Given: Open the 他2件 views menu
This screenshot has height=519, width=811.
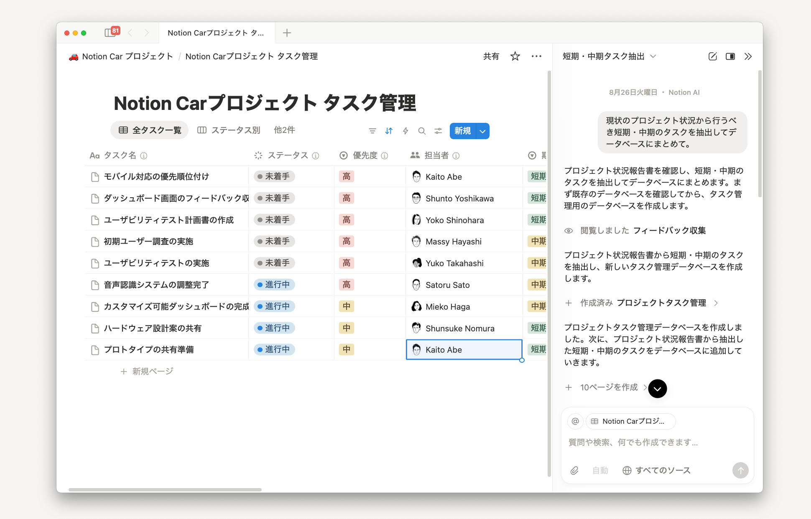Looking at the screenshot, I should point(284,130).
